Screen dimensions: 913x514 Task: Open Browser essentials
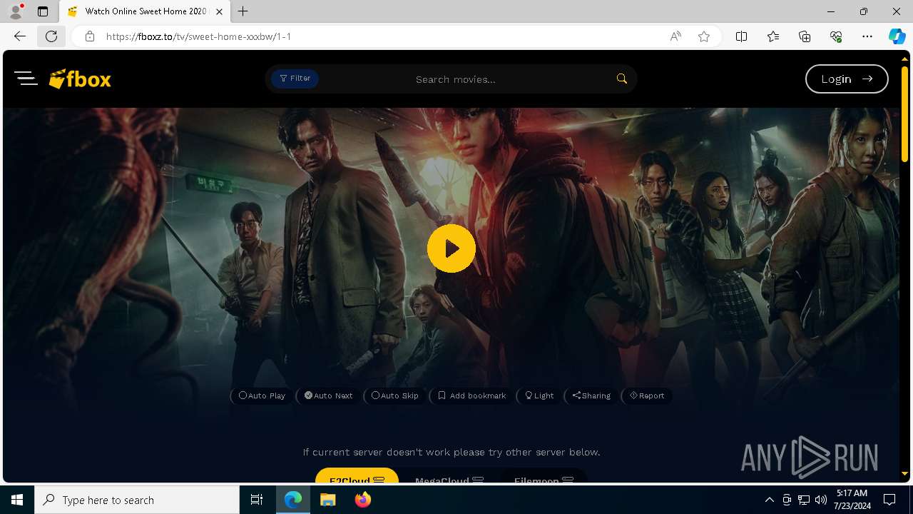click(x=836, y=36)
